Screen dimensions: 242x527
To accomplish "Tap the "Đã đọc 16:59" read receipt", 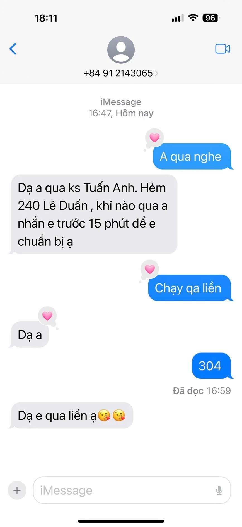I will coord(202,391).
